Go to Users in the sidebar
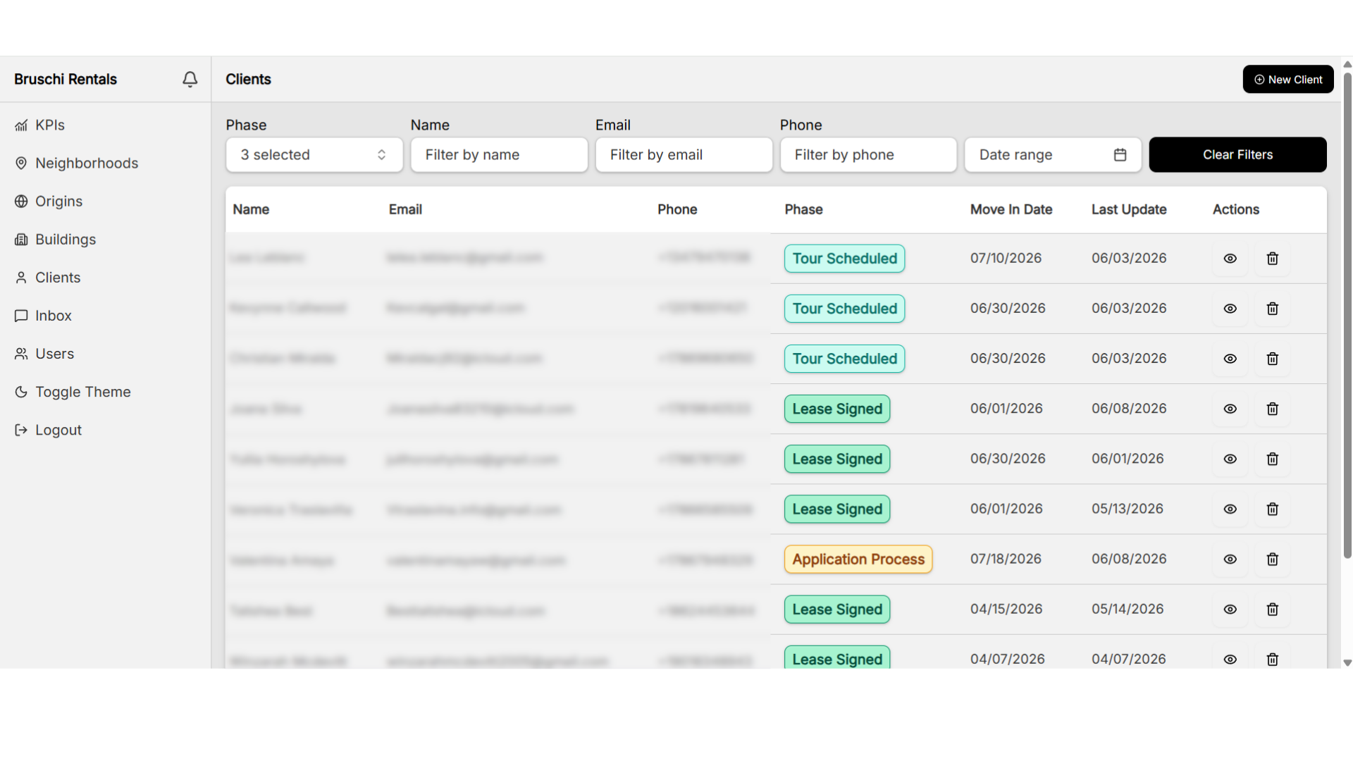 coord(44,354)
